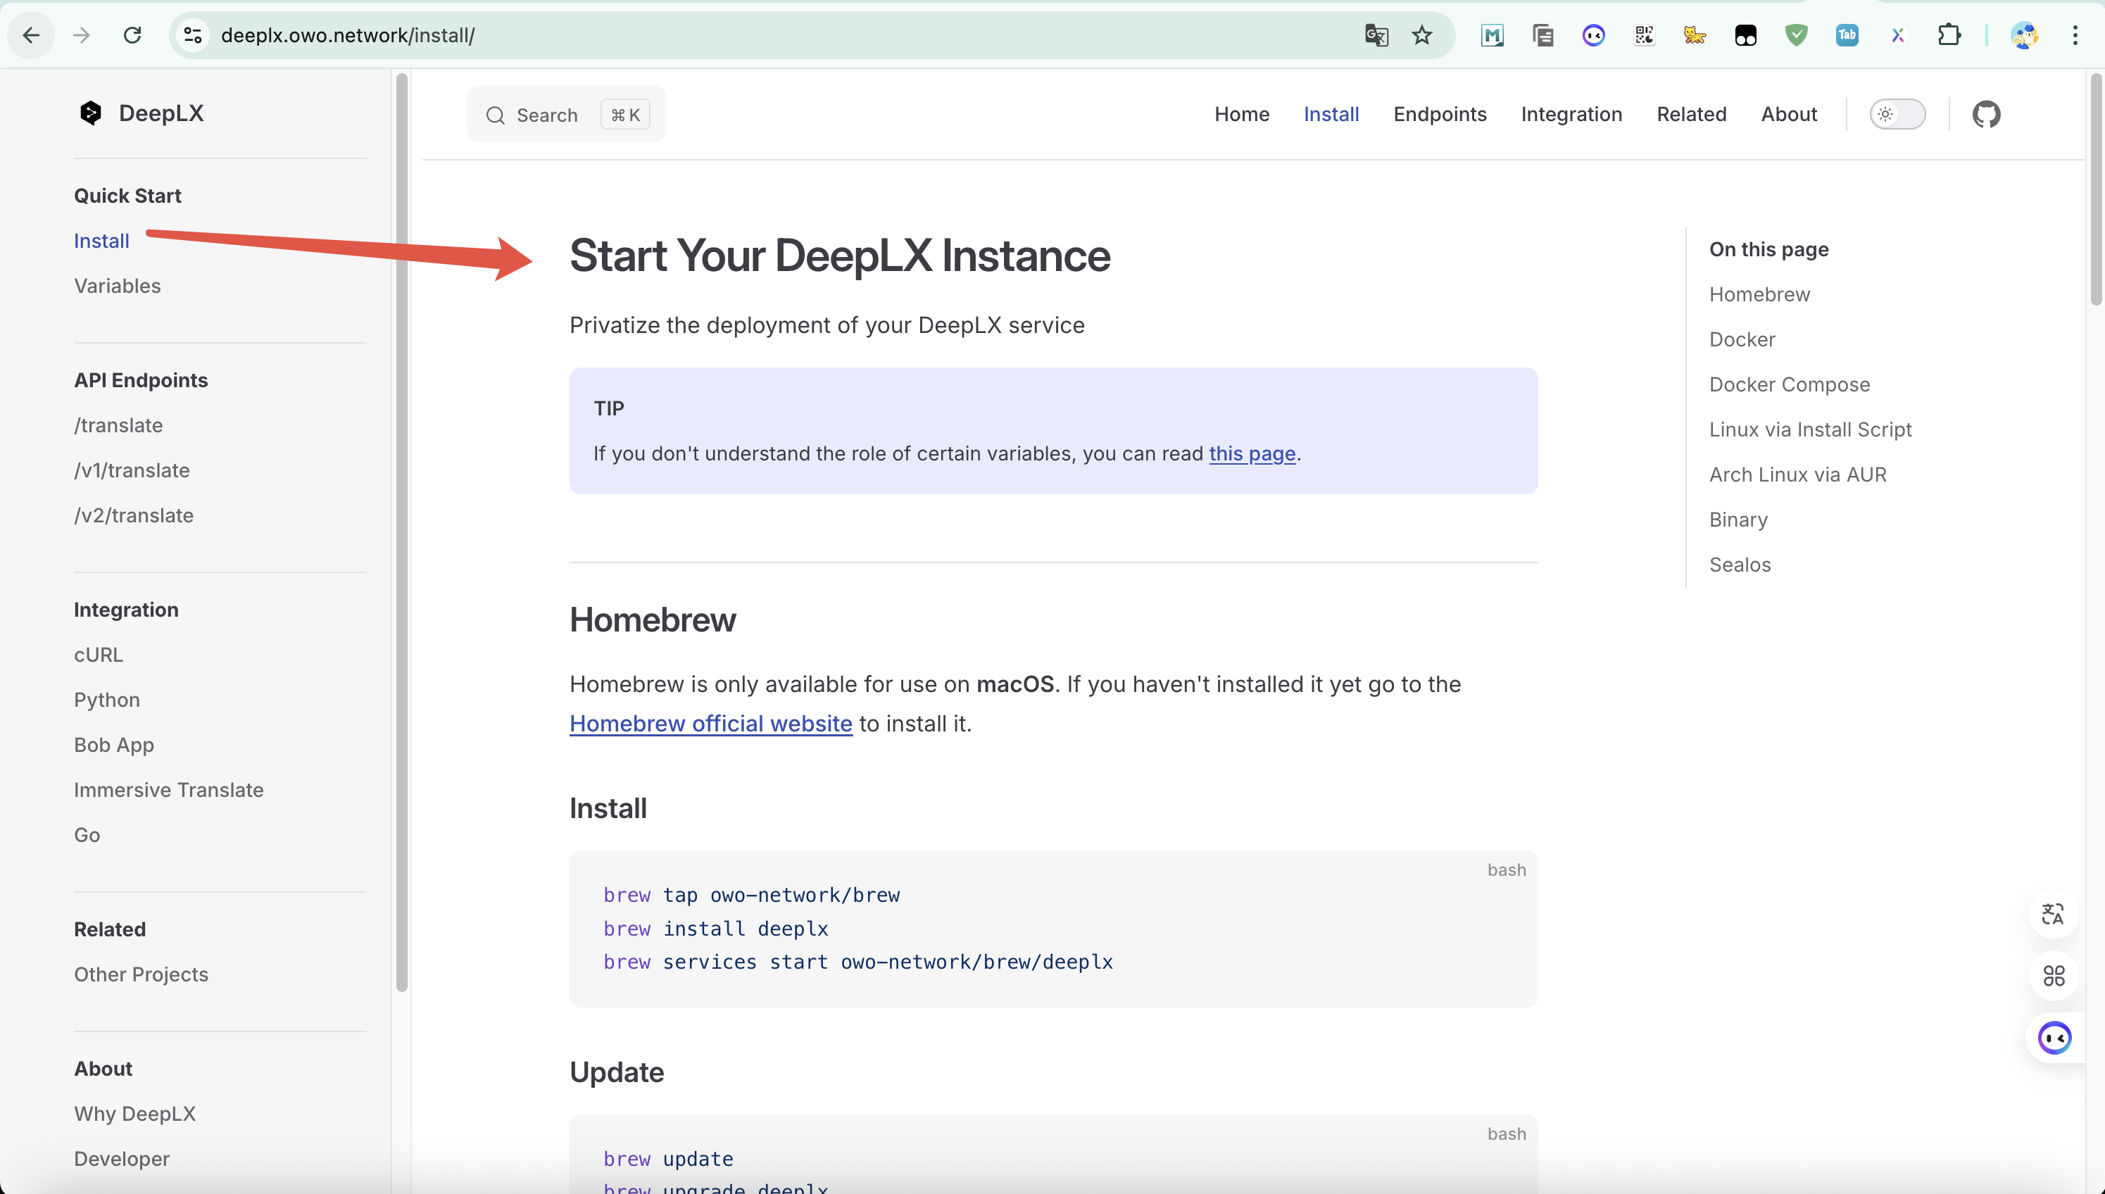Open Variables in the sidebar
Viewport: 2105px width, 1194px height.
coord(118,287)
